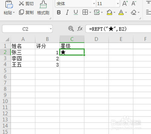Select the Format Painter (格式刷) tool
151x134 pixels.
pos(43,8)
